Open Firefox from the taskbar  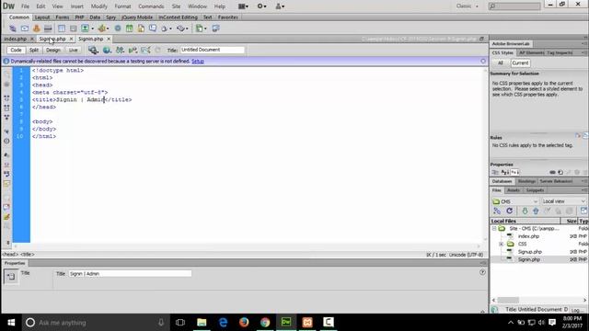(244, 323)
